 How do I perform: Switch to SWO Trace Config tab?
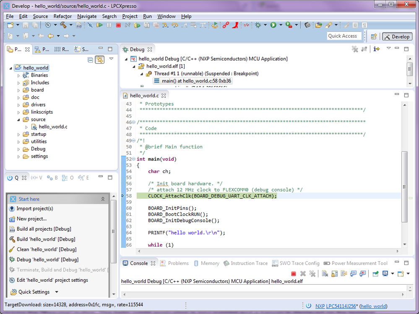click(x=296, y=263)
